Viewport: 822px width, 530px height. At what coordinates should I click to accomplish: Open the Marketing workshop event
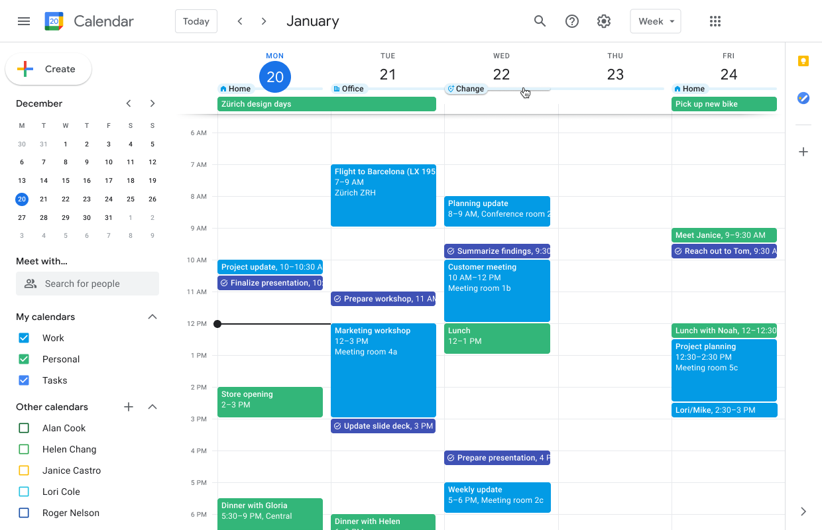[383, 370]
